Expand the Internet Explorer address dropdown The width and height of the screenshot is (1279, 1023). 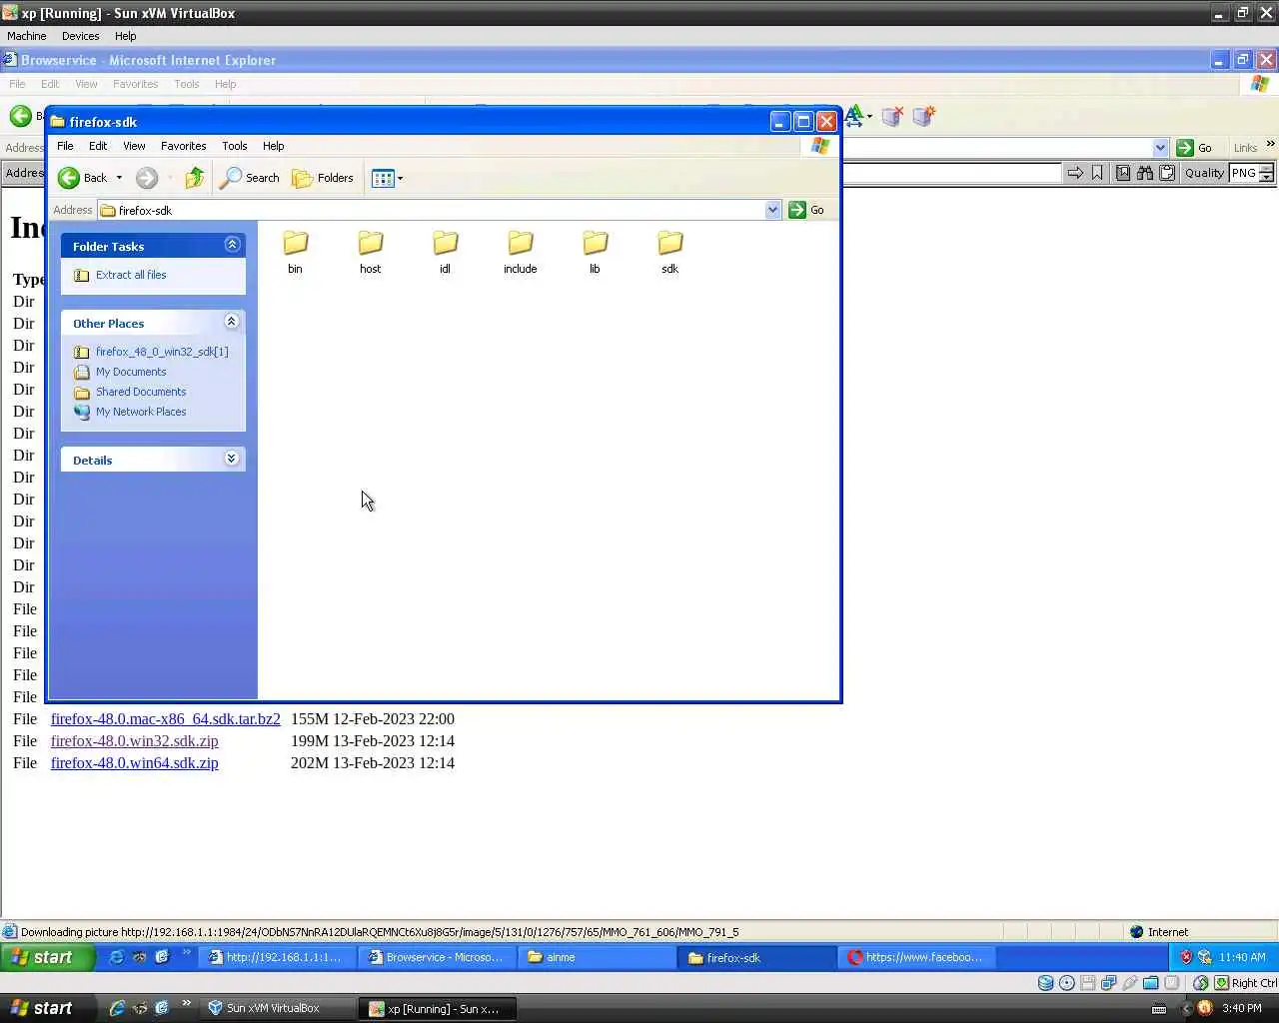[1160, 148]
